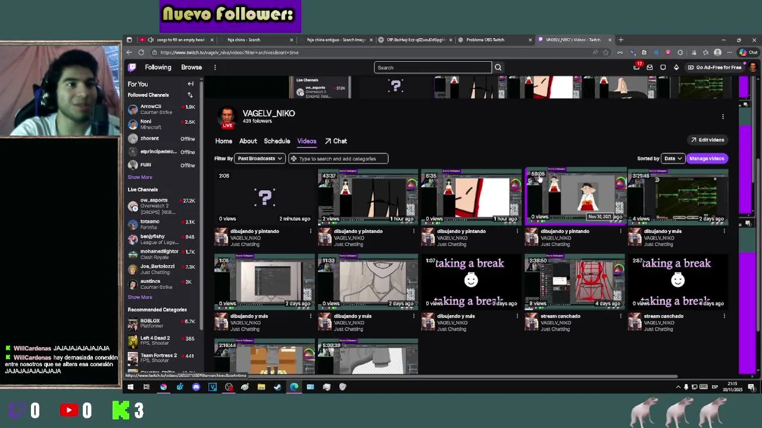Switch to 'faja china - Search' browser tab
This screenshot has height=428, width=762.
[257, 40]
